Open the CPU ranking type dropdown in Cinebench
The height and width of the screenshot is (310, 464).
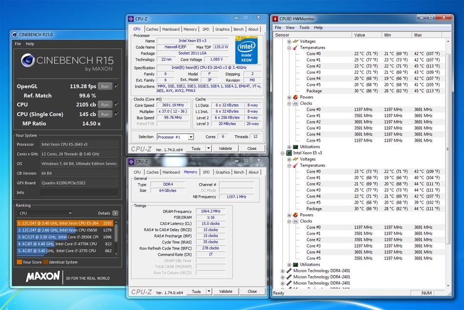(44, 213)
